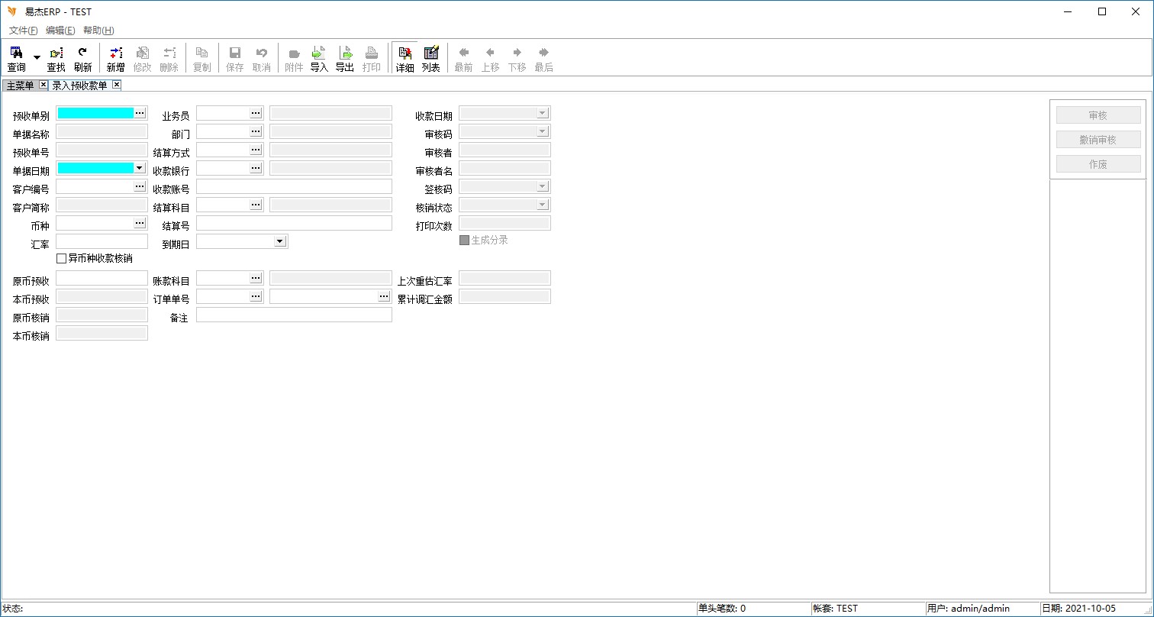Open the 到期日 date dropdown
The image size is (1154, 617).
tap(280, 241)
